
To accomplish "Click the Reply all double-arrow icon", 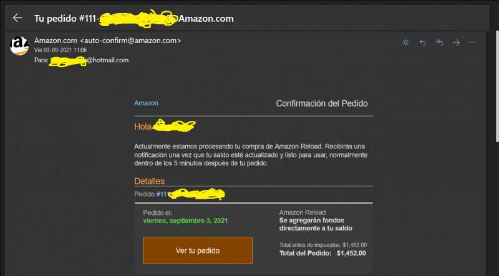I will 440,42.
